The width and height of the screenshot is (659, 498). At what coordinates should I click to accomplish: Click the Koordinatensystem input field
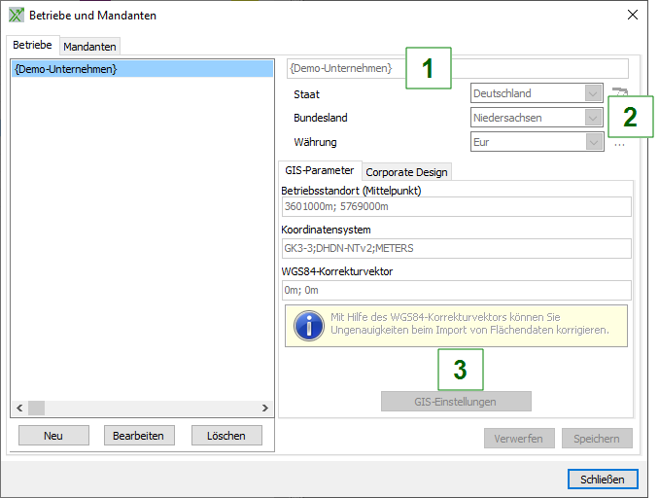[x=456, y=248]
